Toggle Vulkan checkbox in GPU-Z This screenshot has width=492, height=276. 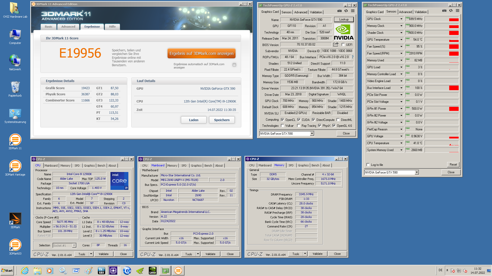coord(282,125)
